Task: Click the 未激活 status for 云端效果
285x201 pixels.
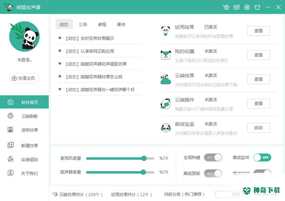Action: click(210, 75)
